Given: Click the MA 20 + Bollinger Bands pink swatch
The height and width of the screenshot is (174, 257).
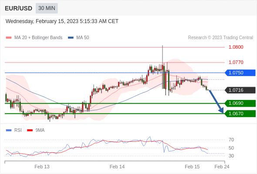Looking at the screenshot, I should pos(9,38).
